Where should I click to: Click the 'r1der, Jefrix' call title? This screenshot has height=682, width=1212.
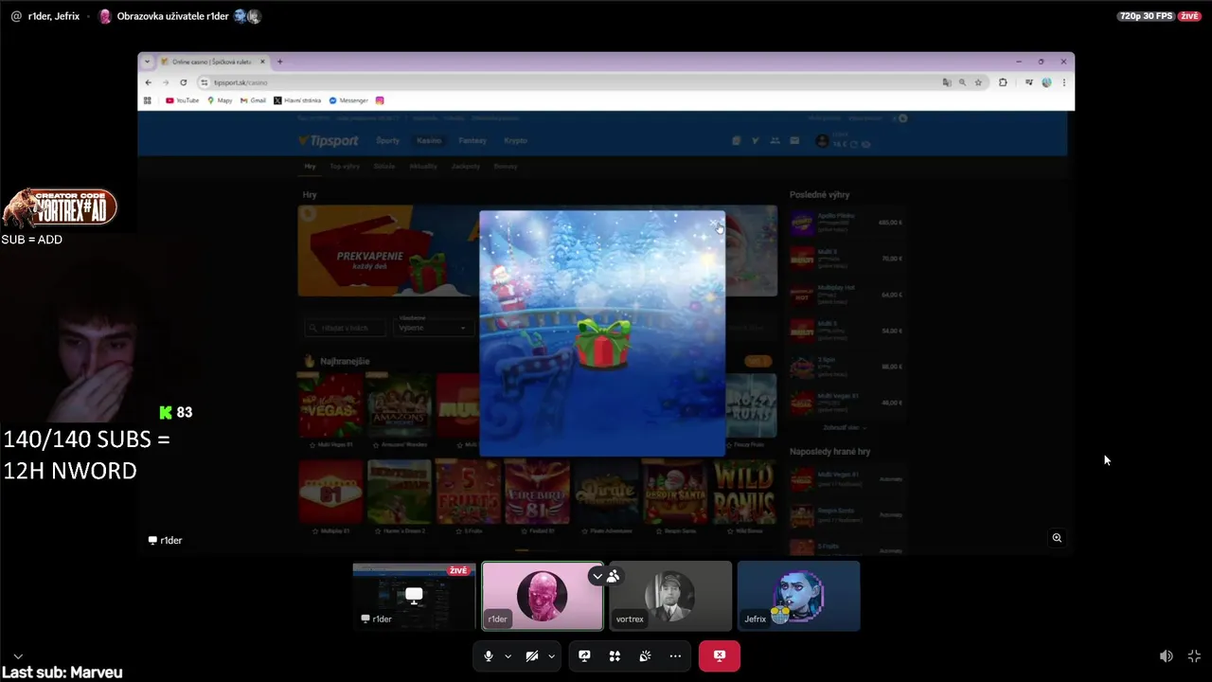pyautogui.click(x=54, y=16)
